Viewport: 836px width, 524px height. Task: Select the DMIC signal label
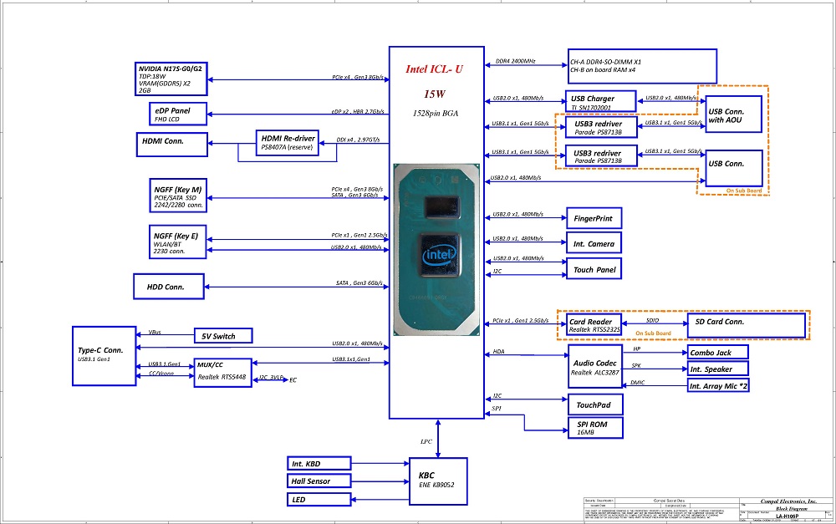pos(638,382)
